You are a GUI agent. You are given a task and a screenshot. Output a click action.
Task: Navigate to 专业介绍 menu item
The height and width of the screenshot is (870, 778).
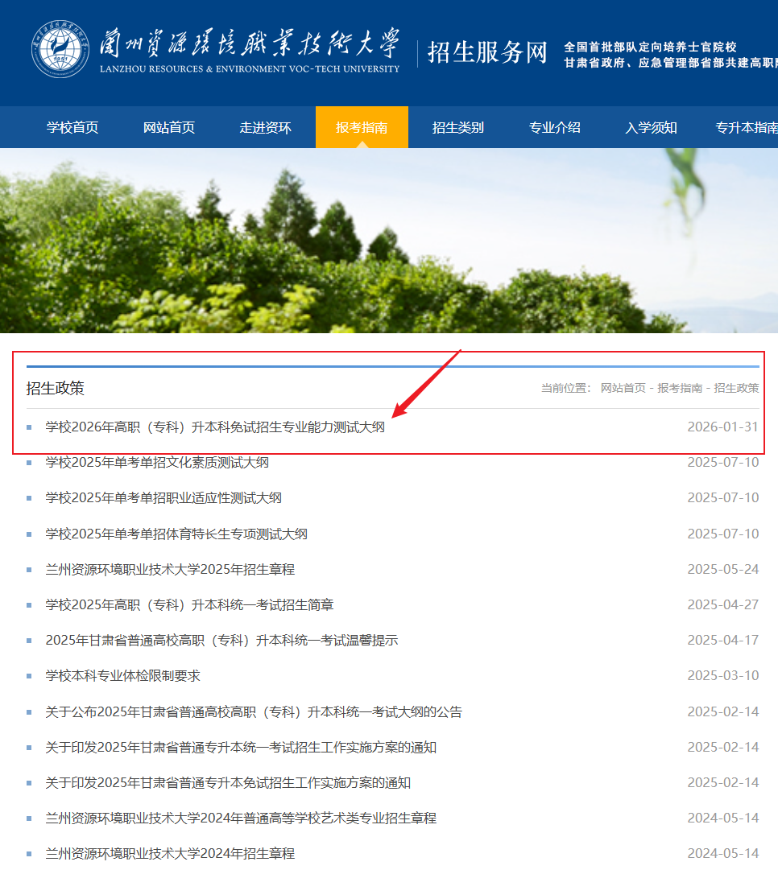coord(554,127)
